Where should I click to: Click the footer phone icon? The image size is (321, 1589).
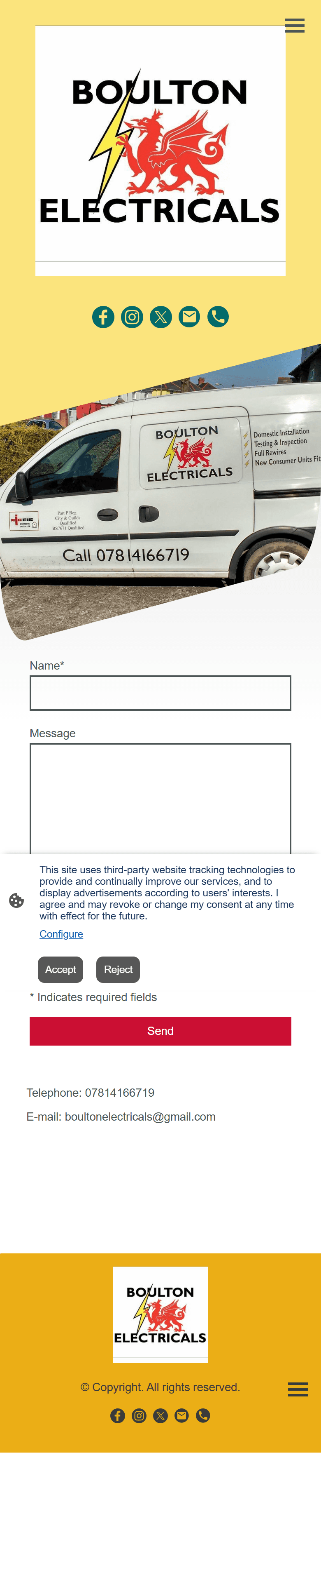[203, 1416]
